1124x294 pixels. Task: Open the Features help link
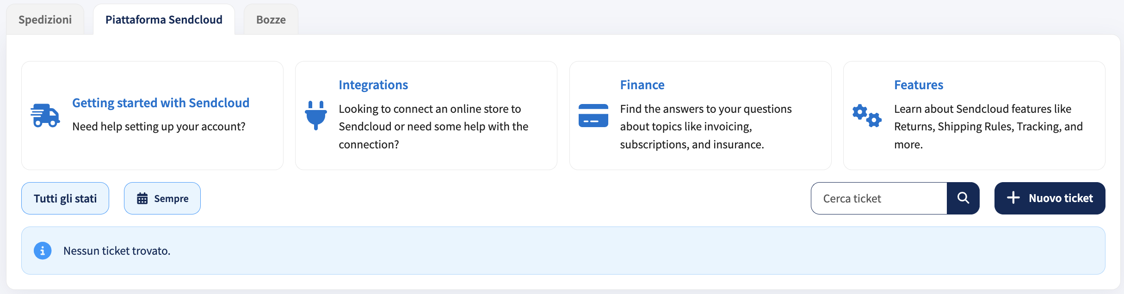919,85
